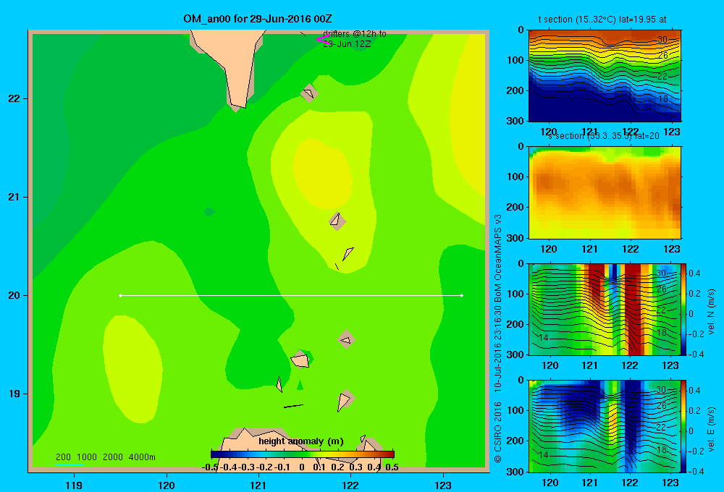Click the '14' contour label in the vel. N plot
This screenshot has width=724, height=492.
[x=544, y=338]
